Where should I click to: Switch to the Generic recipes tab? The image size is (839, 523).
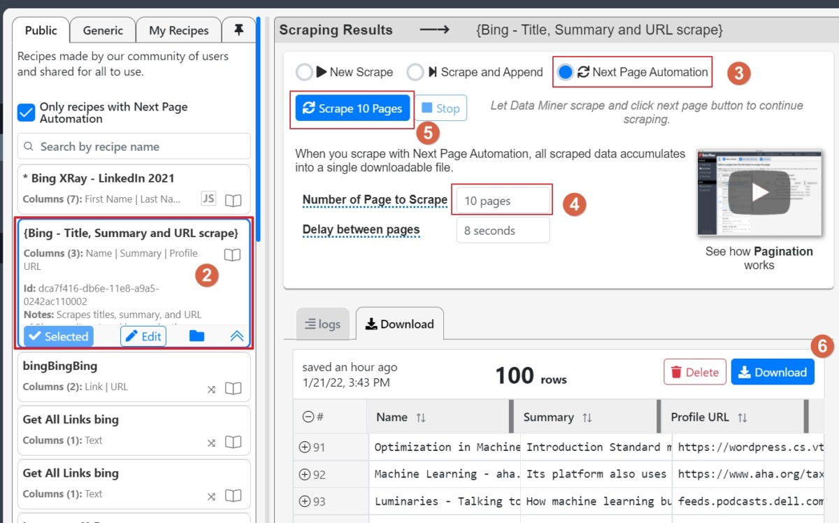click(103, 30)
